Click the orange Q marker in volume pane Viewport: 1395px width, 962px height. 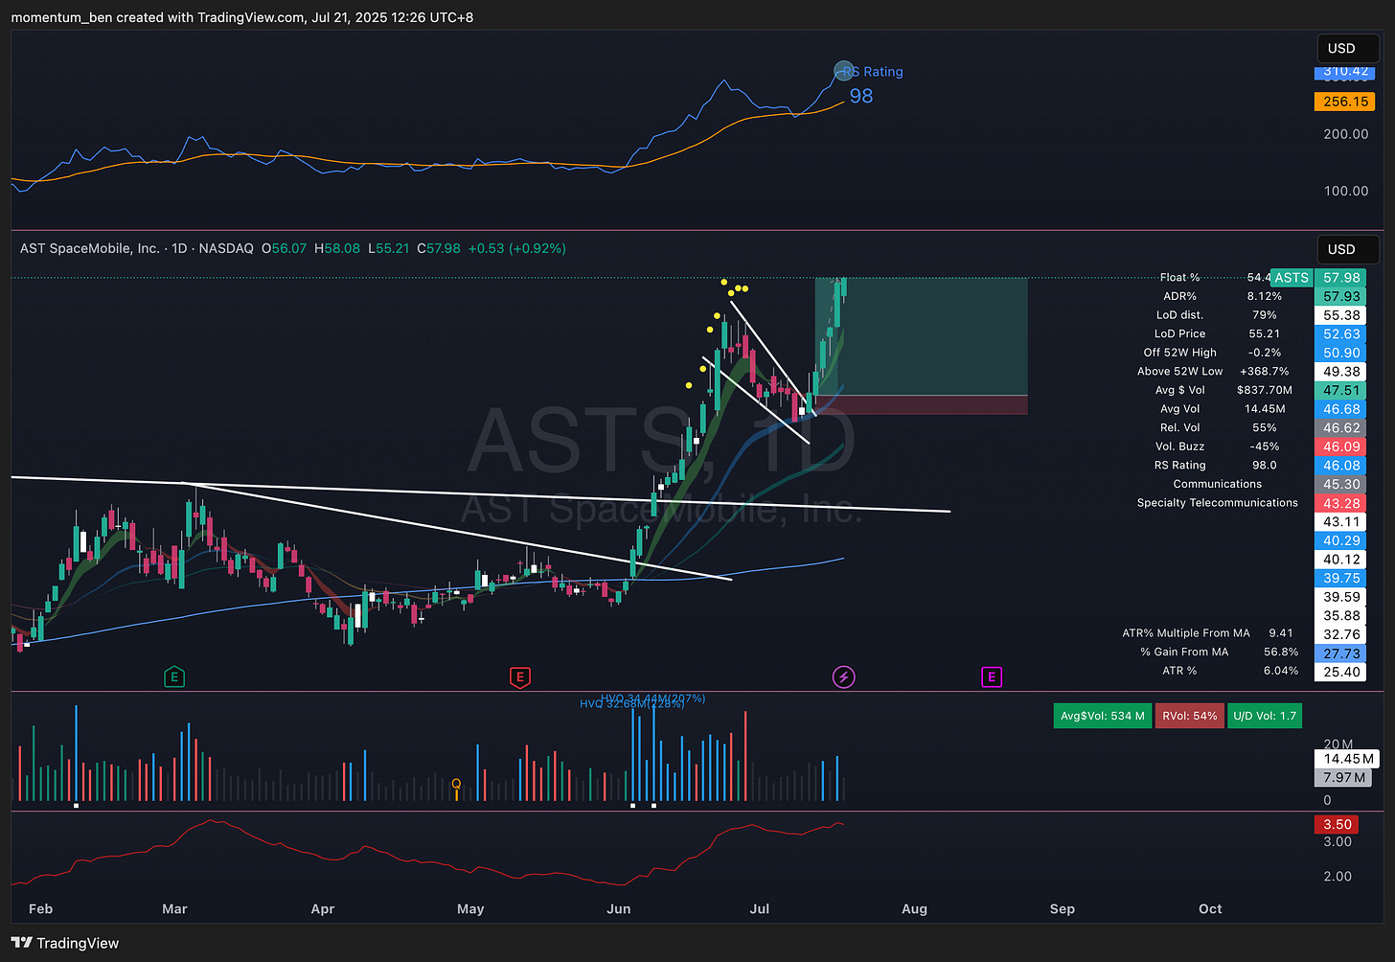click(456, 785)
